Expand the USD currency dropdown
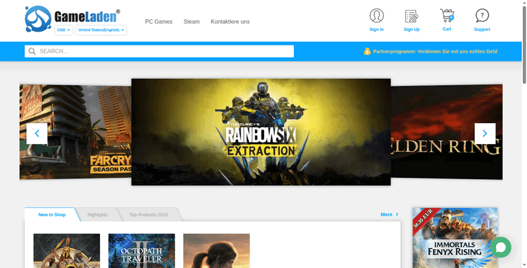This screenshot has width=527, height=268. click(63, 30)
